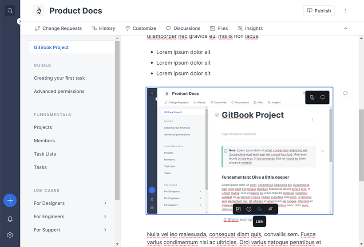This screenshot has width=364, height=247.
Task: Expand the For Designers chevron
Action: [105, 203]
